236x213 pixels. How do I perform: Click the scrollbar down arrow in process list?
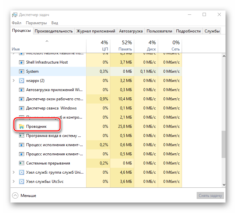[224, 185]
